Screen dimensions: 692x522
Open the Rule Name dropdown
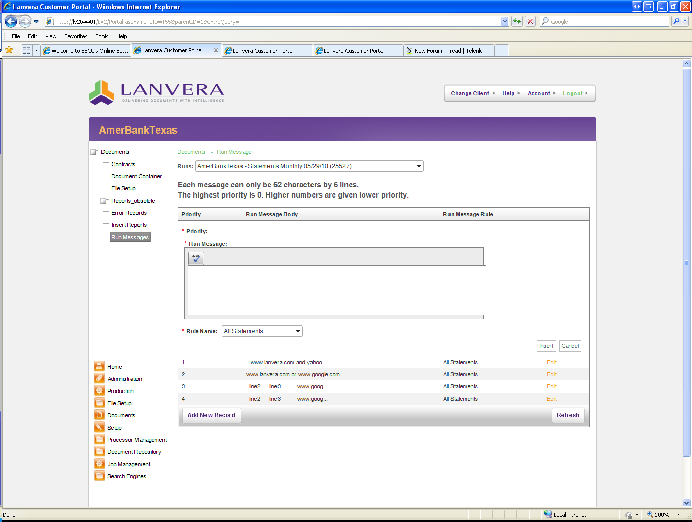tap(298, 331)
